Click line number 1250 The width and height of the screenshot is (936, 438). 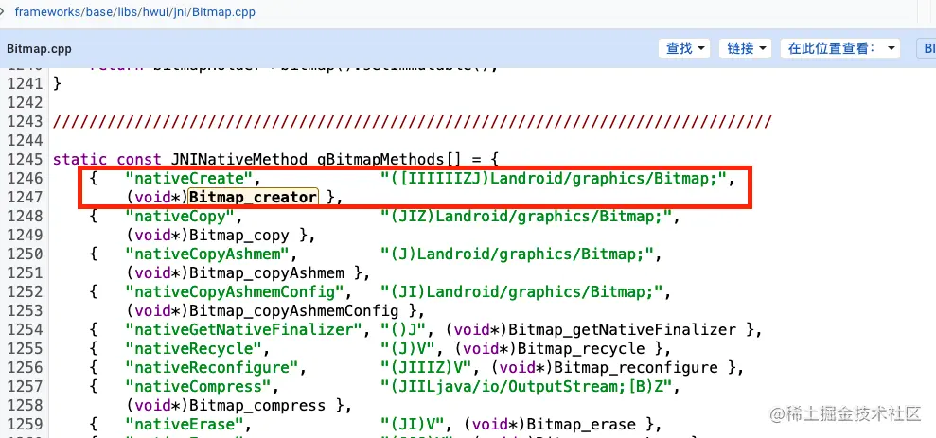coord(25,254)
